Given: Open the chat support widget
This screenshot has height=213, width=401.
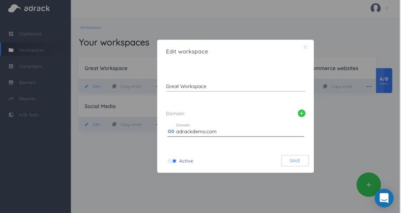Looking at the screenshot, I should pyautogui.click(x=384, y=198).
